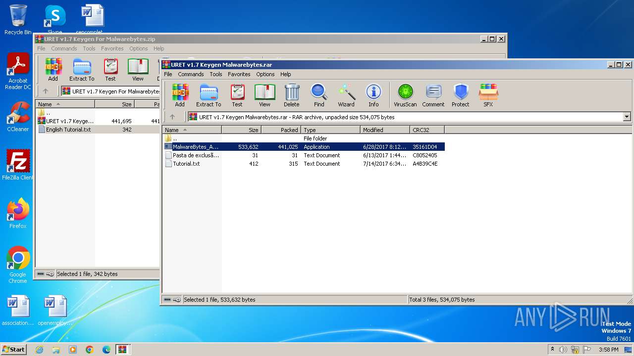
Task: Open Internet Explorer from the taskbar
Action: point(39,350)
